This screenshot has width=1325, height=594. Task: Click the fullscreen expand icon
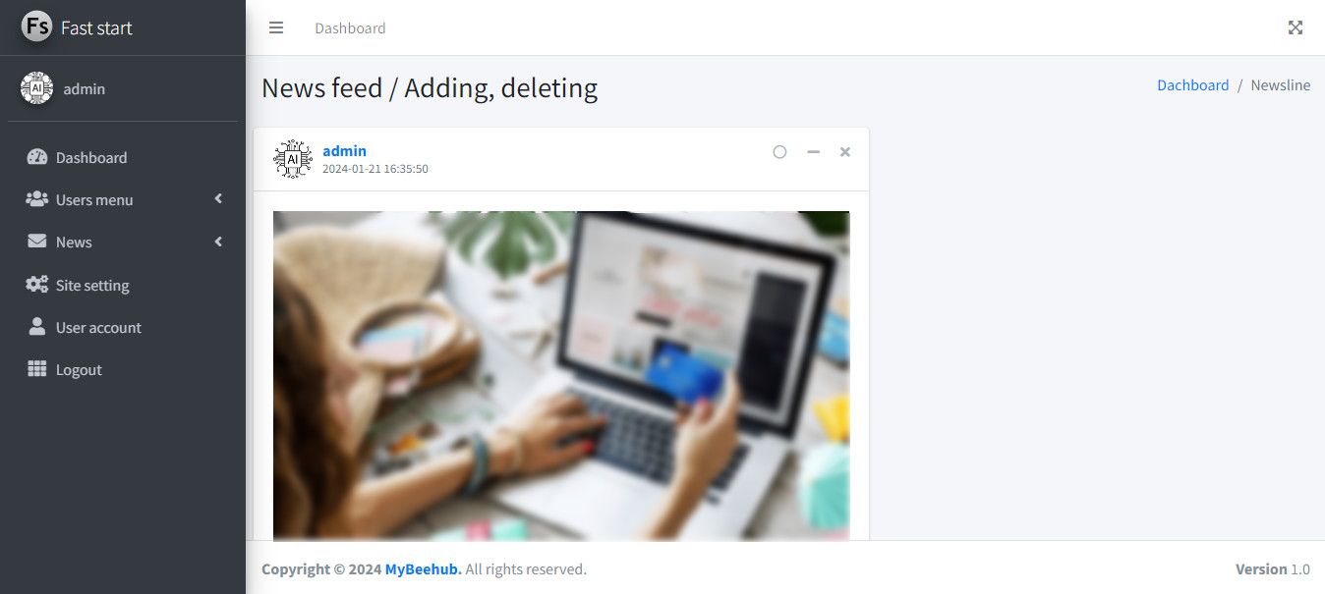1296,27
